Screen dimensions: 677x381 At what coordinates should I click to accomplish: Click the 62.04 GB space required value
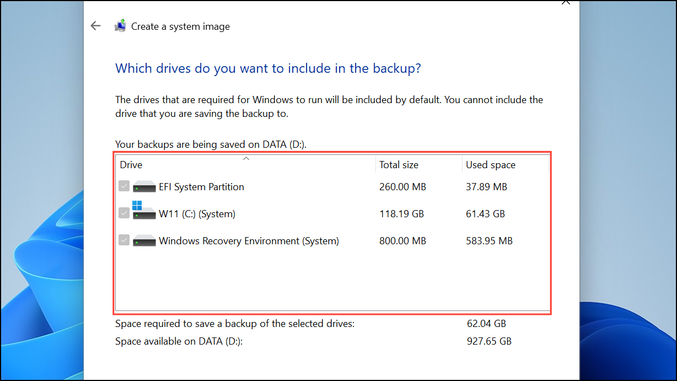point(486,324)
